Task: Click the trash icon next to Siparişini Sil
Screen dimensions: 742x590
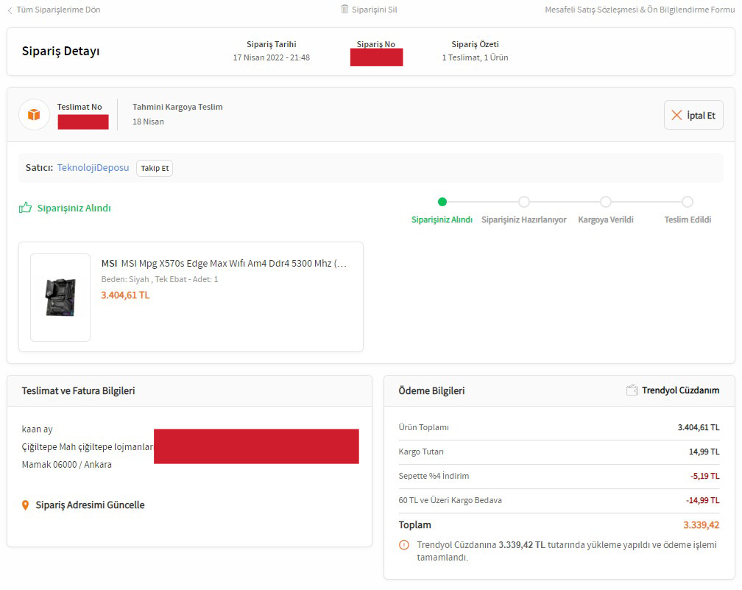Action: pos(344,9)
